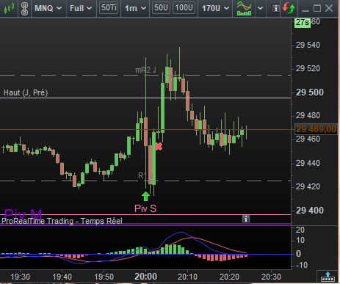Click the red-green refresh arrows icon
340x284 pixels.
pos(289,8)
